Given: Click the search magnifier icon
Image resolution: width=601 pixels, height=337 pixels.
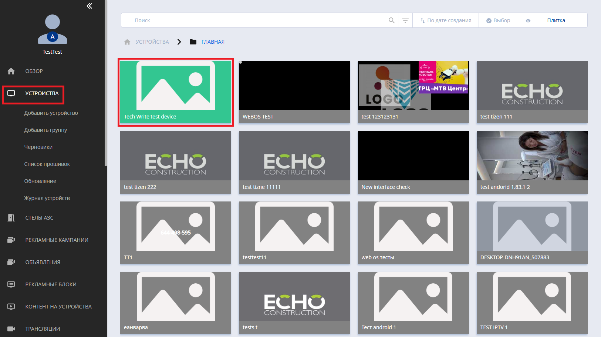Looking at the screenshot, I should coord(391,20).
